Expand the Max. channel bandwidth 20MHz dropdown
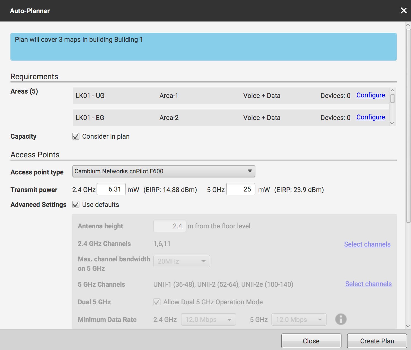 [182, 261]
